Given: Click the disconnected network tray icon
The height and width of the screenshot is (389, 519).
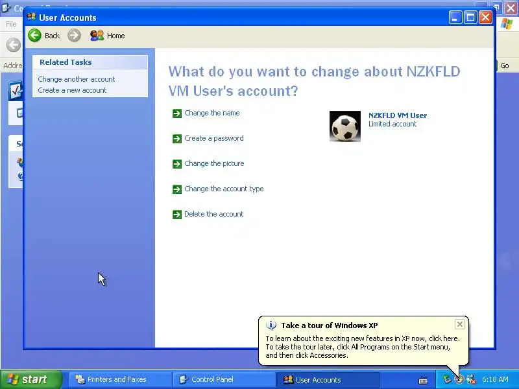Looking at the screenshot, I should (x=471, y=379).
